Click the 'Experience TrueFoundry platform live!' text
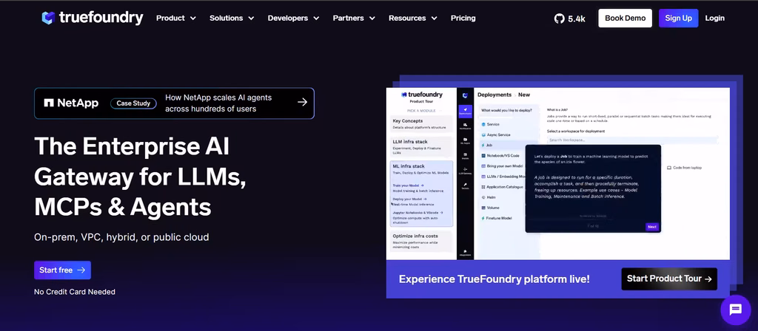758x331 pixels. click(494, 279)
